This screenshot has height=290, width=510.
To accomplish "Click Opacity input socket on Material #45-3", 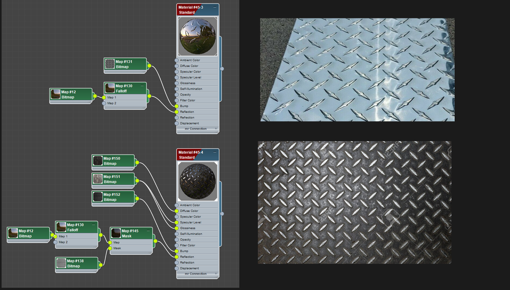I will coord(176,95).
